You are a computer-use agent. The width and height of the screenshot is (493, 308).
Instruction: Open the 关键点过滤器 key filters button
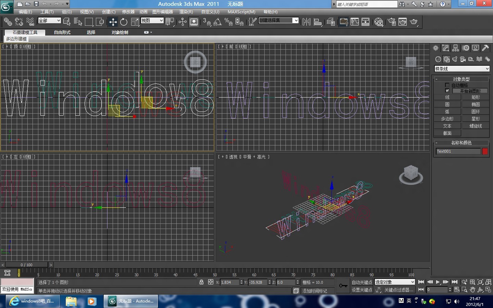pos(399,290)
